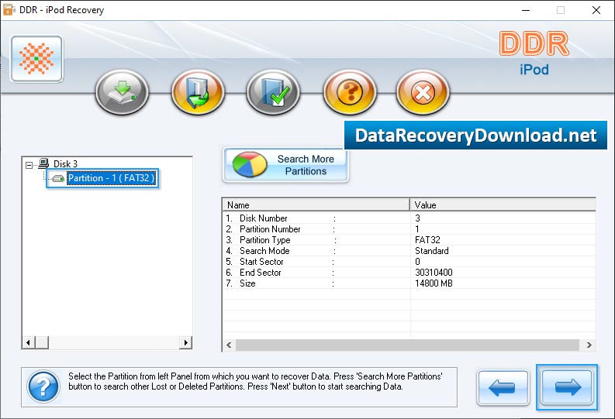Minimize the DDR iPod Recovery window
This screenshot has width=615, height=419.
tap(526, 10)
